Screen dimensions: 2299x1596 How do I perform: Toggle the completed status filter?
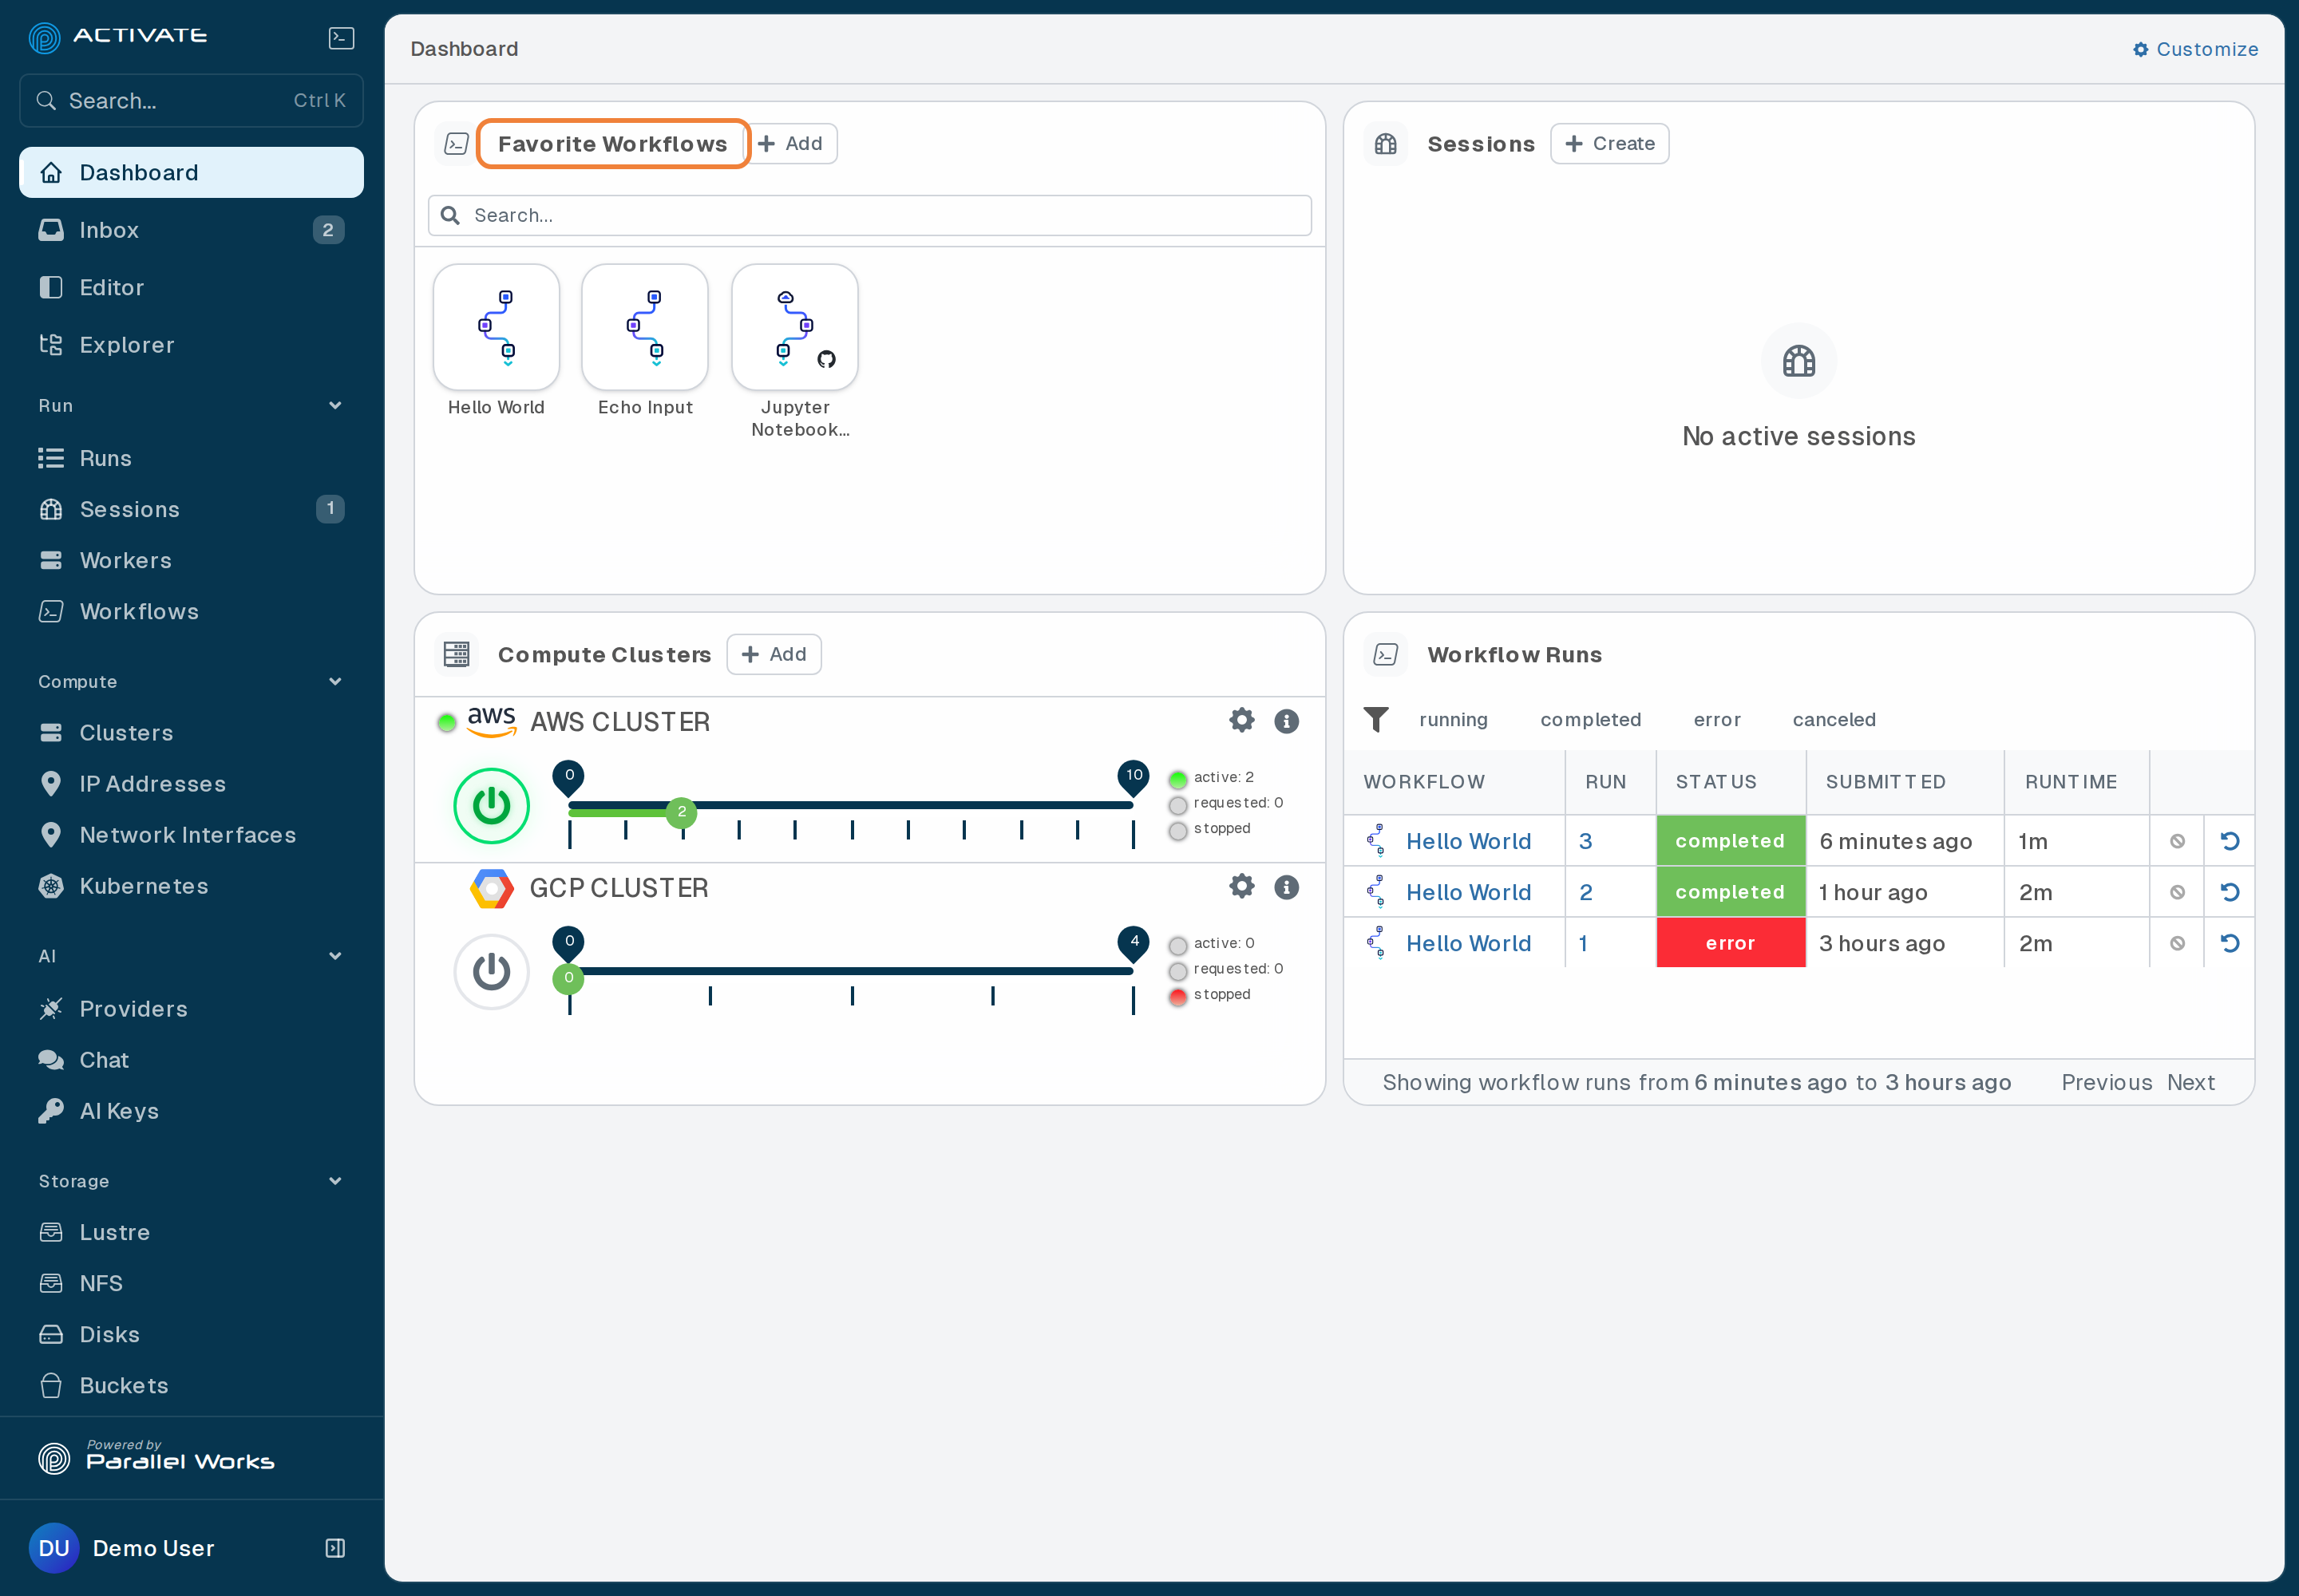click(1591, 719)
